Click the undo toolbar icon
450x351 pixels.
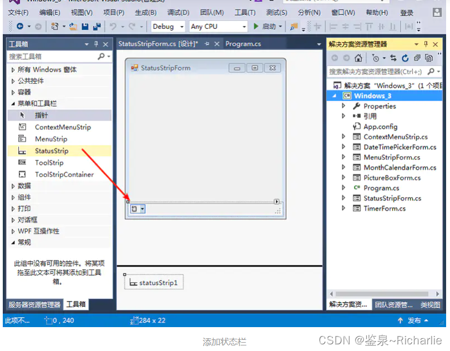tap(113, 27)
